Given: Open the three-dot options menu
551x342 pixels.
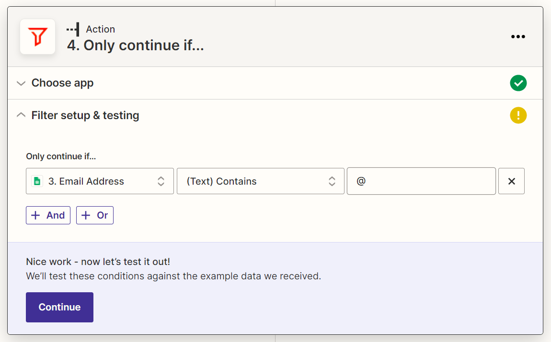Looking at the screenshot, I should click(x=518, y=36).
